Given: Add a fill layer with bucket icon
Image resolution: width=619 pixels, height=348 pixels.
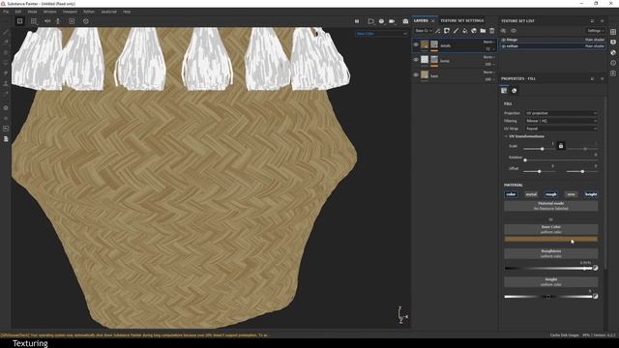Looking at the screenshot, I should point(465,31).
